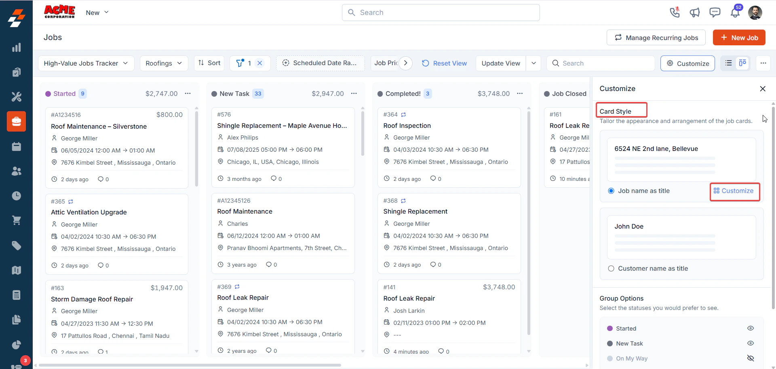Open the price tag sidebar icon
Viewport: 776px width, 369px height.
[17, 246]
